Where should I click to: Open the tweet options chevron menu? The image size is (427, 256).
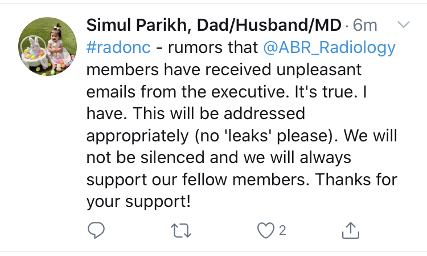[x=403, y=25]
